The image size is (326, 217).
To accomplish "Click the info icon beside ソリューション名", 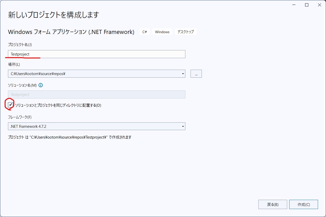I will click(x=41, y=85).
